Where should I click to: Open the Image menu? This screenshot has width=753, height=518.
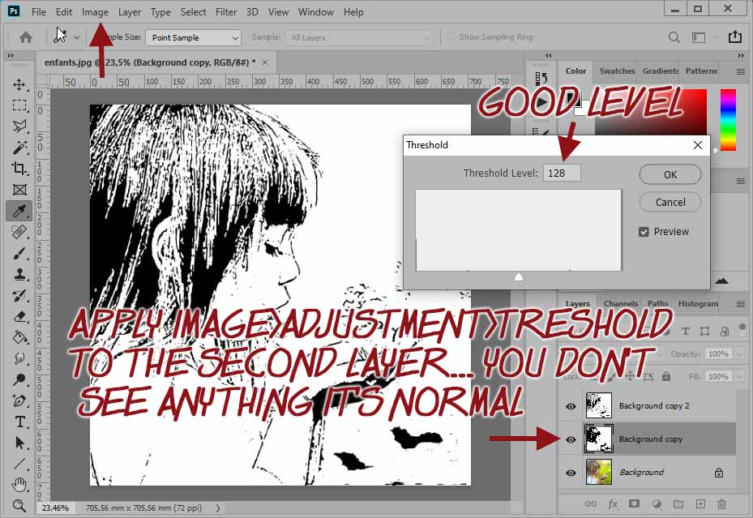pos(95,12)
